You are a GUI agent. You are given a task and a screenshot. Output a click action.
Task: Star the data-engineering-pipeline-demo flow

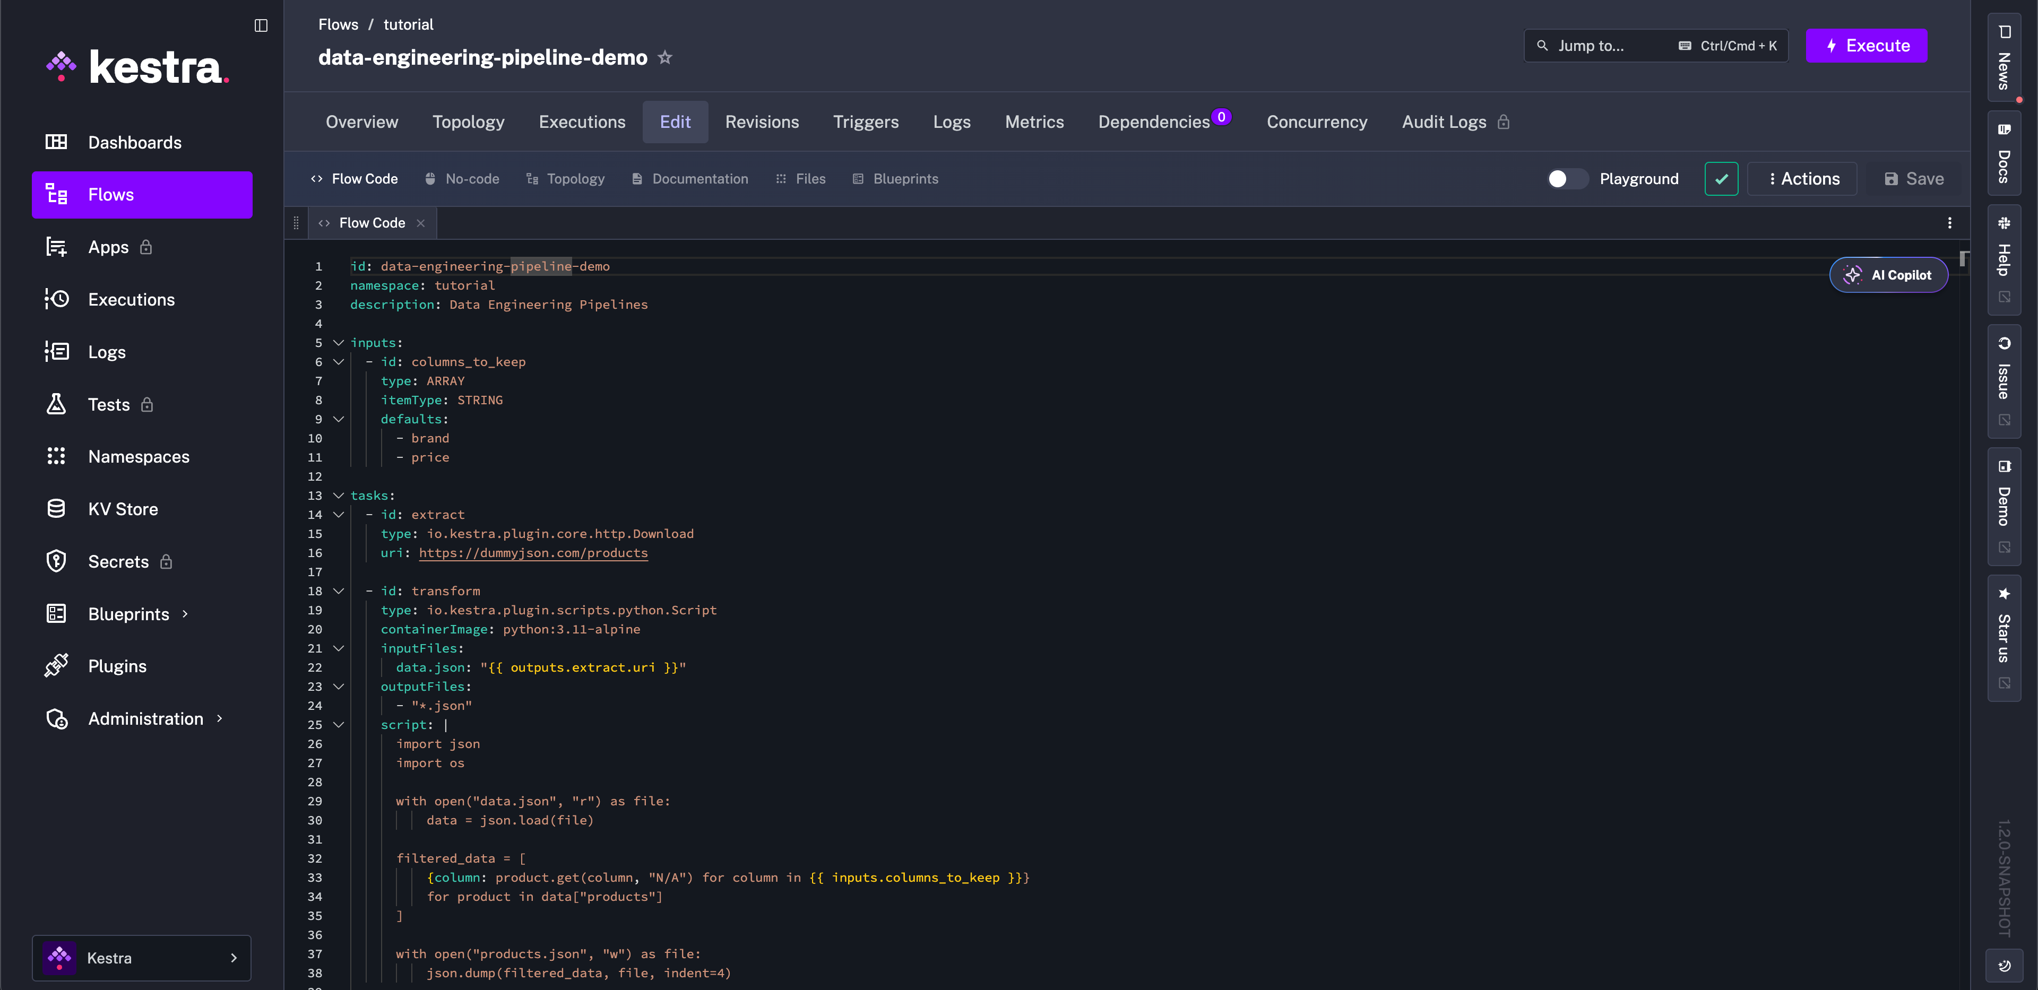pyautogui.click(x=666, y=57)
